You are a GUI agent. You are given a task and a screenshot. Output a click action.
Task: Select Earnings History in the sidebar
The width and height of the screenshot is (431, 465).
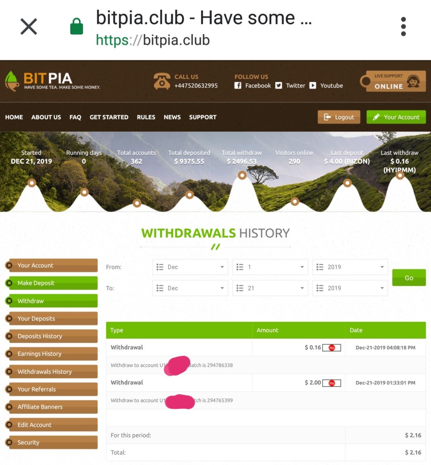(x=52, y=354)
